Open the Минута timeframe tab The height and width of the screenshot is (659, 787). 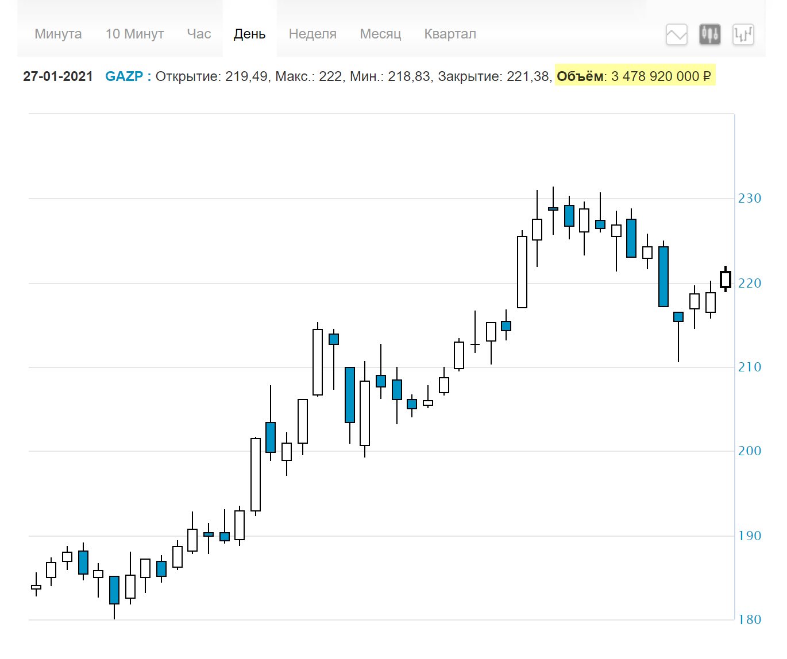[x=58, y=34]
